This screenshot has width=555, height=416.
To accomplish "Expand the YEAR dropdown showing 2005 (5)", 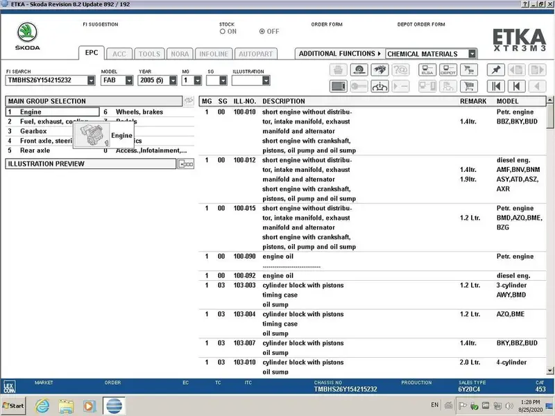I will (x=173, y=80).
